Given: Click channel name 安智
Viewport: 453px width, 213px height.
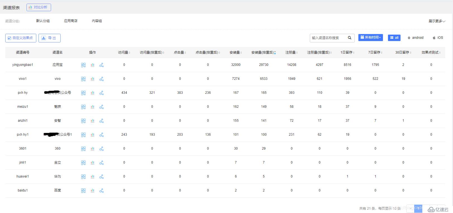Looking at the screenshot, I should pos(57,121).
